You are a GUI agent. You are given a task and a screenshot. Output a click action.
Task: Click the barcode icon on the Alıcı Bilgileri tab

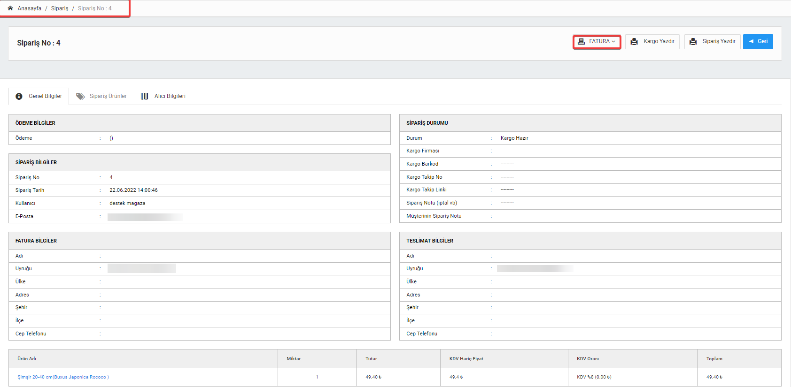click(x=145, y=96)
